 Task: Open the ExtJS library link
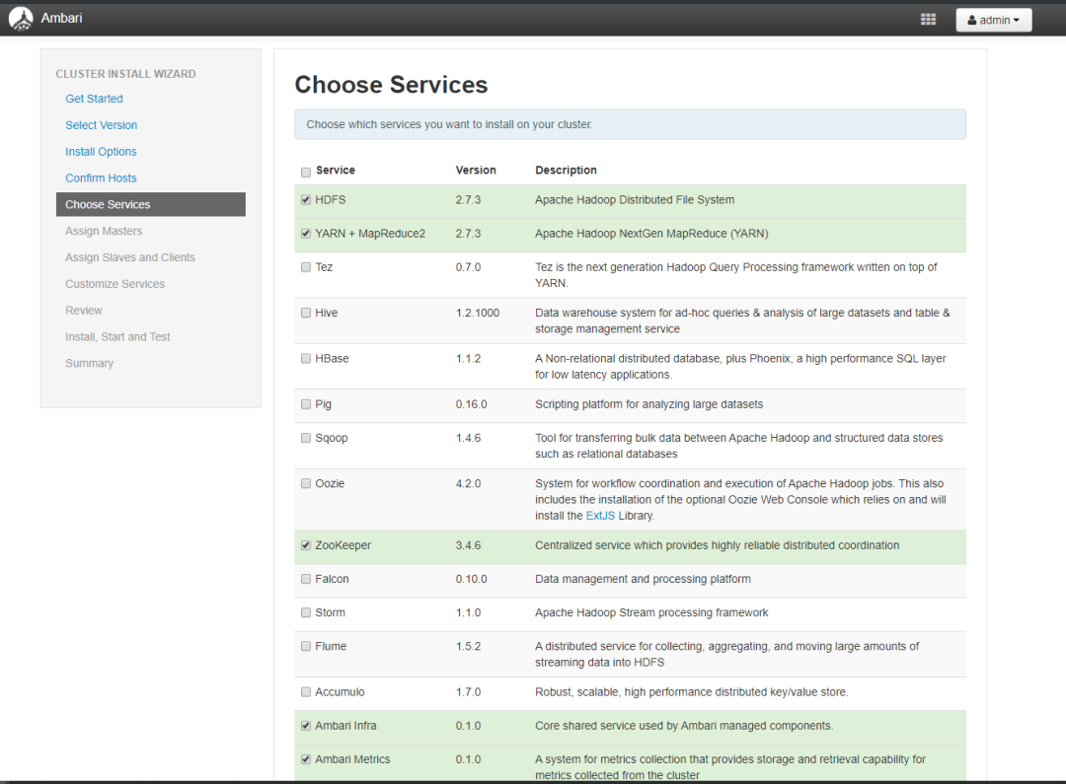pyautogui.click(x=600, y=516)
